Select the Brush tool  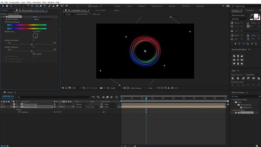(49, 6)
